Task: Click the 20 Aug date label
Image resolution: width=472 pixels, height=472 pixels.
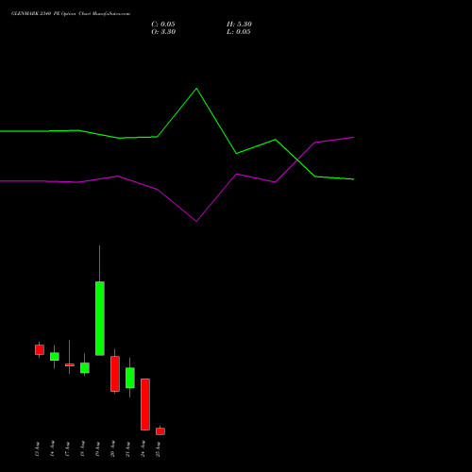Action: [112, 449]
